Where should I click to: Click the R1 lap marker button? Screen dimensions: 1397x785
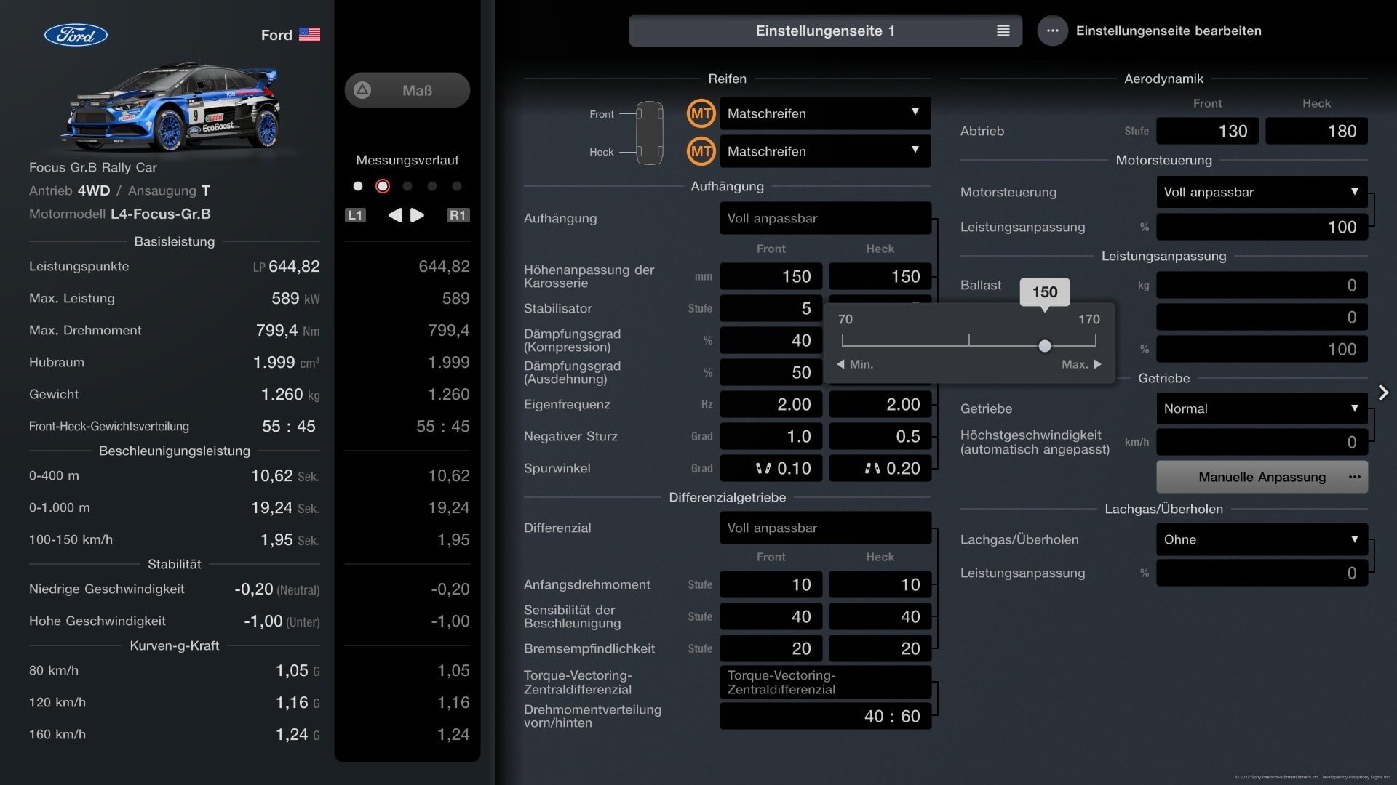click(x=458, y=214)
